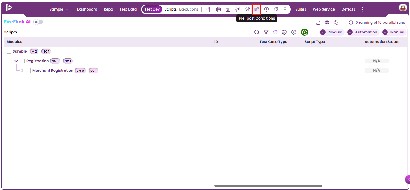Open the Repo menu

108,9
